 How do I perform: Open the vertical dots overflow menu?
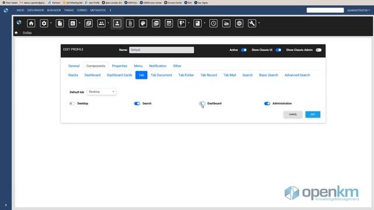[x=110, y=10]
